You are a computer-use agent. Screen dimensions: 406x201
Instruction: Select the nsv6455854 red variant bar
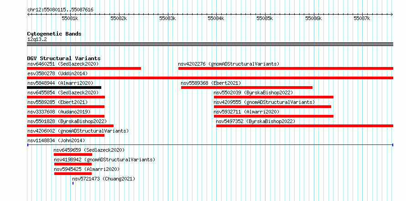(x=66, y=97)
